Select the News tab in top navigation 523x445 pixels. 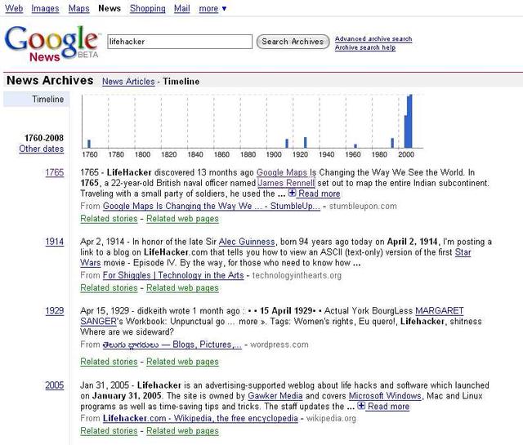[110, 8]
